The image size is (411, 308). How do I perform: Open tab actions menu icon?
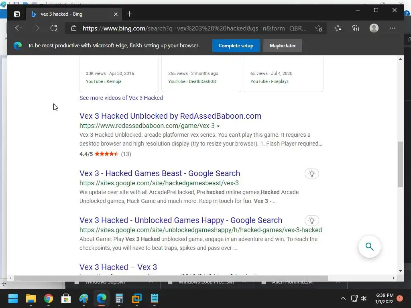click(17, 14)
